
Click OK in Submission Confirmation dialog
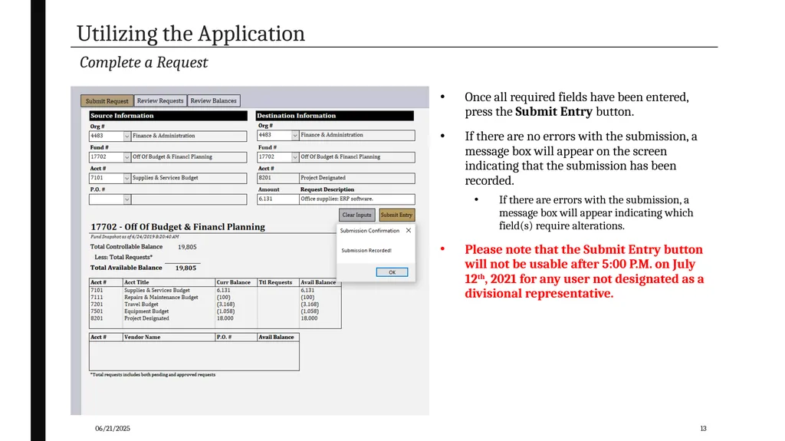(x=392, y=272)
